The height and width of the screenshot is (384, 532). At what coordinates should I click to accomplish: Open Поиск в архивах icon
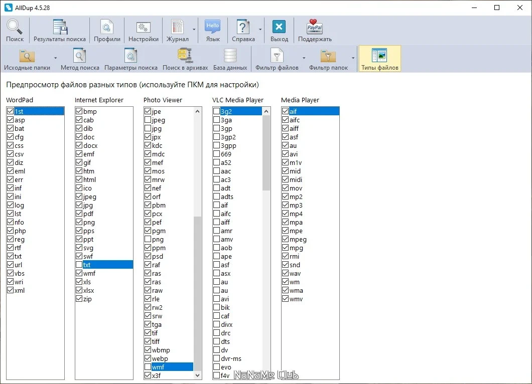pyautogui.click(x=185, y=59)
